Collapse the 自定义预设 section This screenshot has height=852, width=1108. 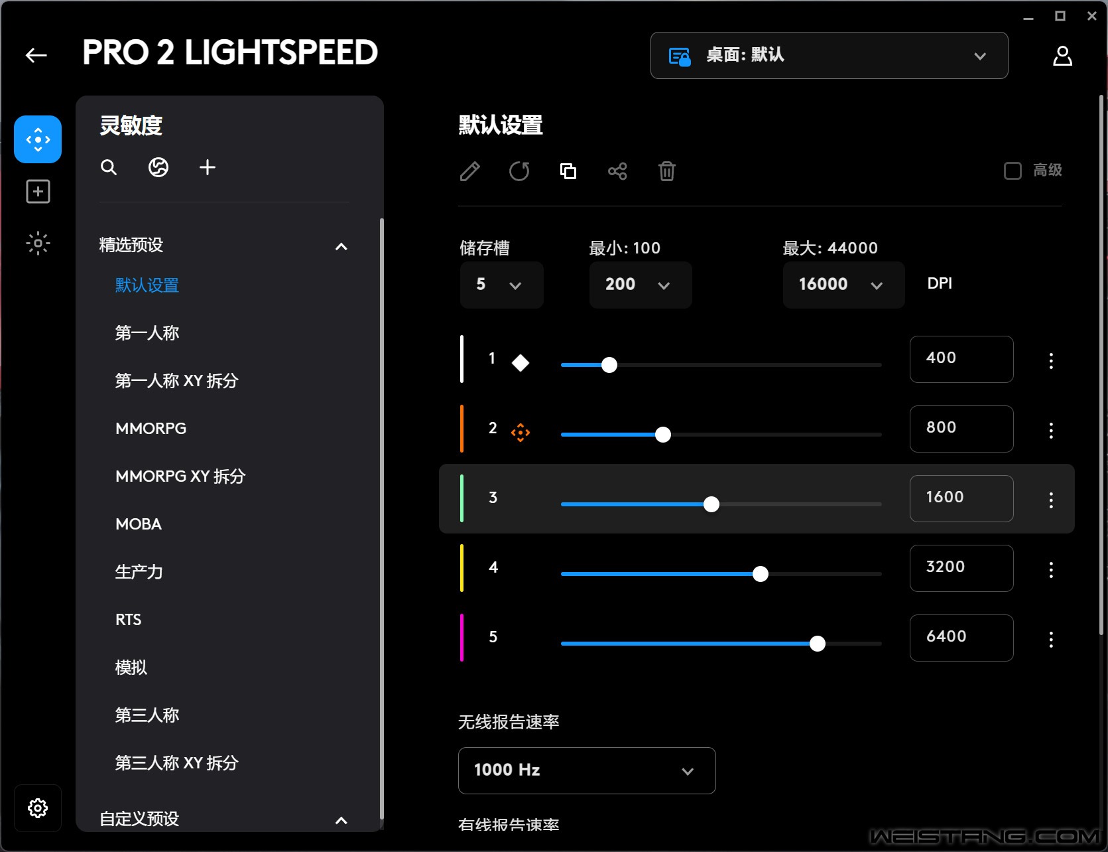click(341, 820)
